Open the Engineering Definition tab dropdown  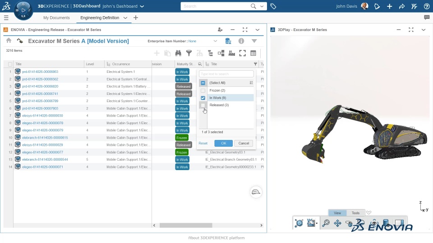point(125,18)
